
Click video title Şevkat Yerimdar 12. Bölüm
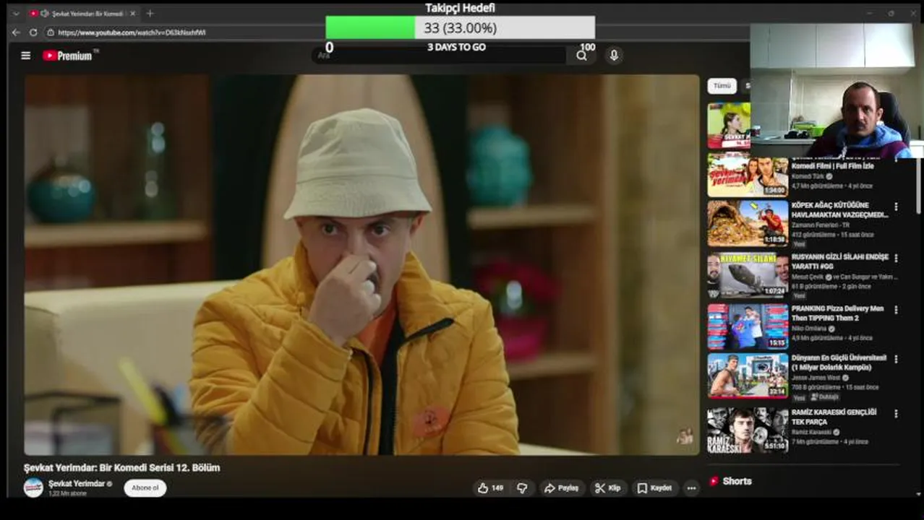[x=121, y=467]
